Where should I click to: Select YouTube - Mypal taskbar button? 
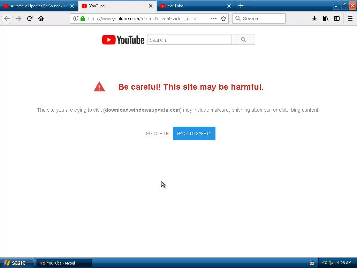click(64, 263)
